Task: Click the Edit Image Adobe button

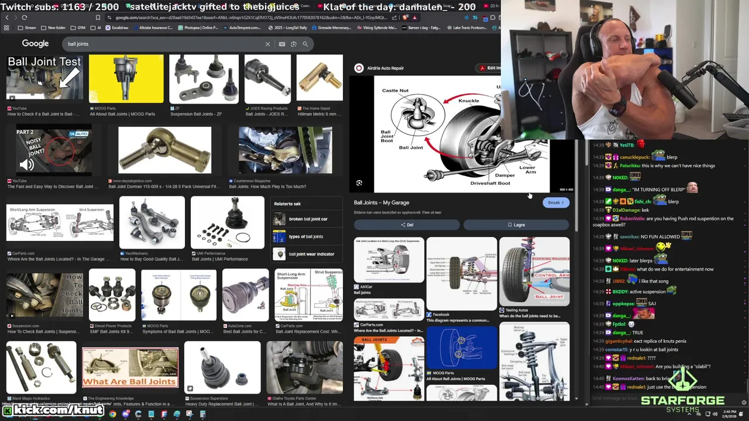Action: [490, 68]
